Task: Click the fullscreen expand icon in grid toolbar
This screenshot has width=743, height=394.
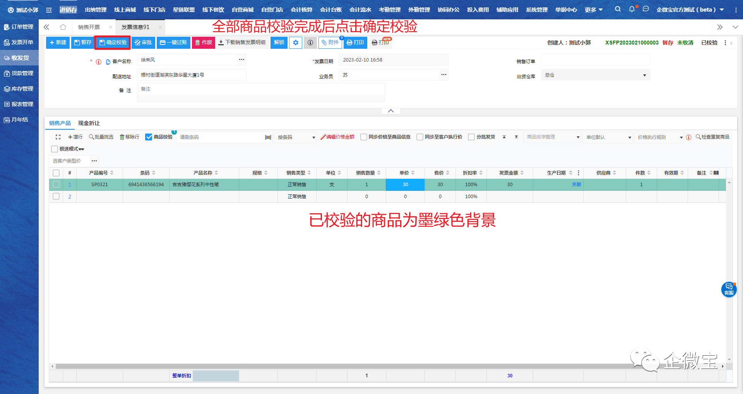Action: point(58,137)
